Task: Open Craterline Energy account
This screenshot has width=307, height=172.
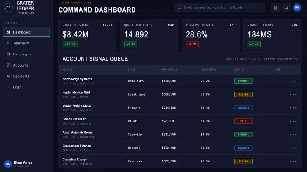Action: coord(74,159)
